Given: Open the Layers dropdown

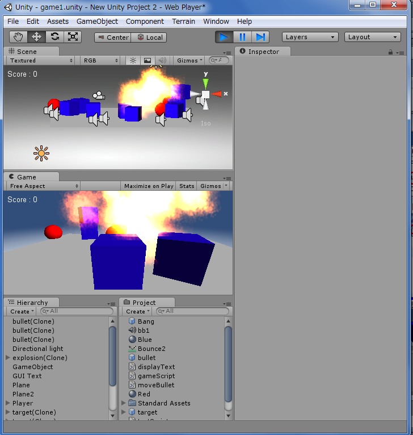Looking at the screenshot, I should pos(310,37).
